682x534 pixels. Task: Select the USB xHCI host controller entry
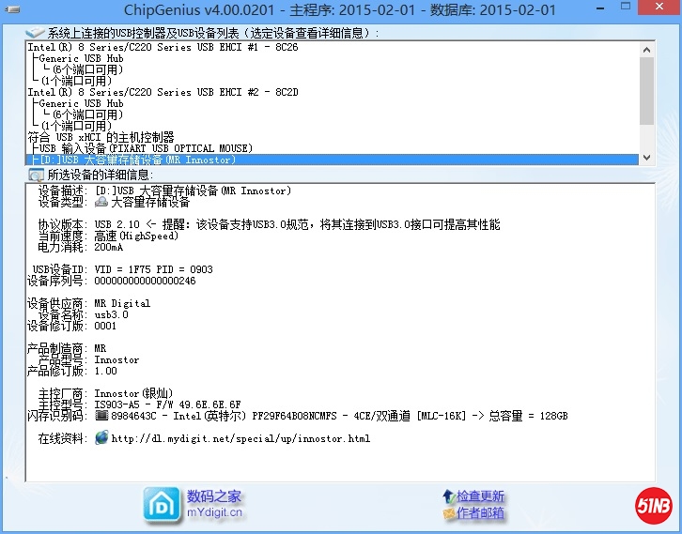pyautogui.click(x=101, y=137)
